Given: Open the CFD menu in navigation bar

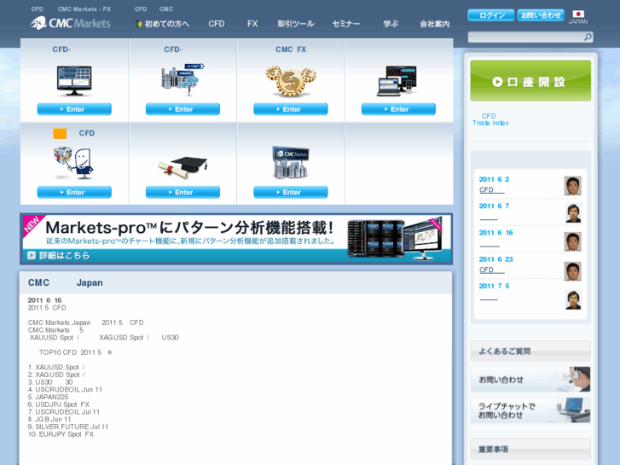Looking at the screenshot, I should (x=217, y=24).
